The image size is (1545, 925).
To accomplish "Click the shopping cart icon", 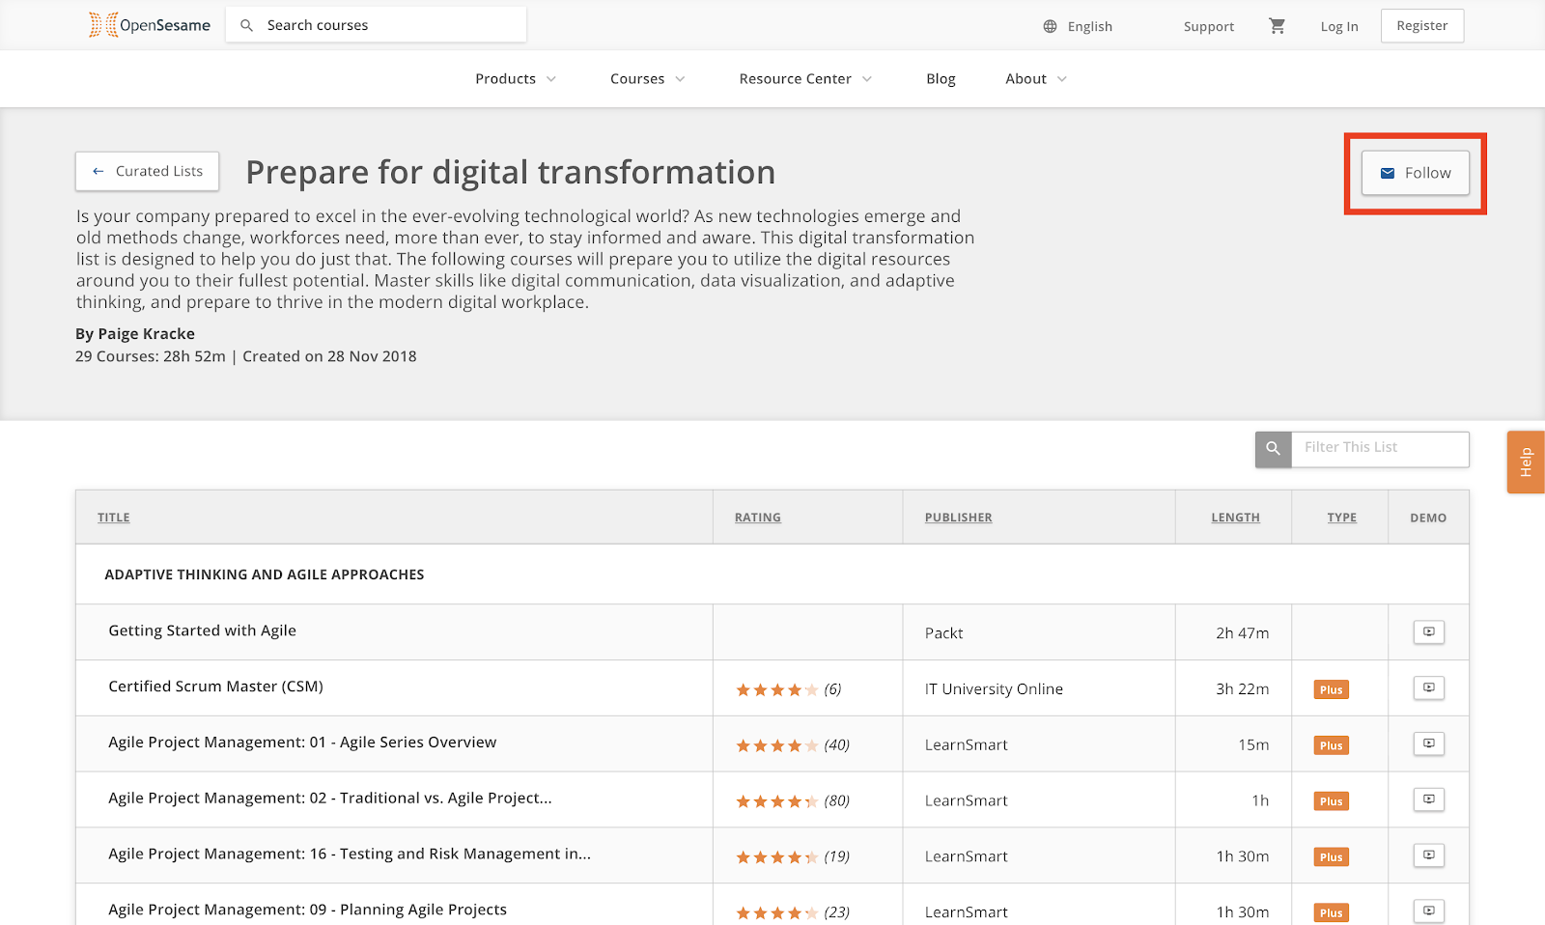I will [x=1277, y=26].
